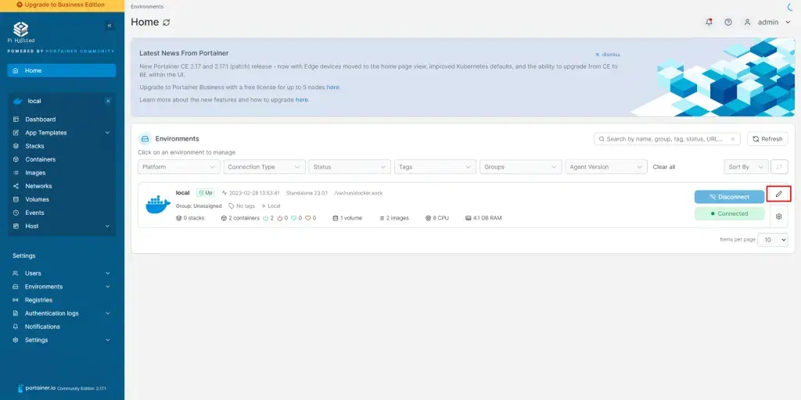Click 'Group: Unassigned' label
This screenshot has width=801, height=400.
point(199,206)
